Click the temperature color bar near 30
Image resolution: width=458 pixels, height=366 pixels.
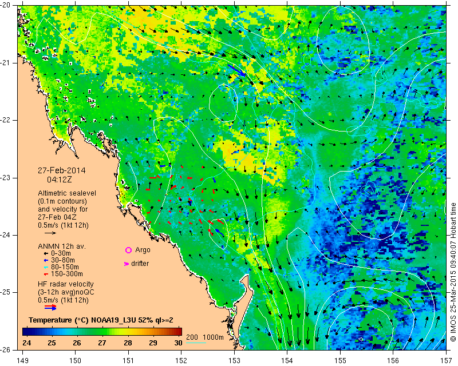[179, 332]
